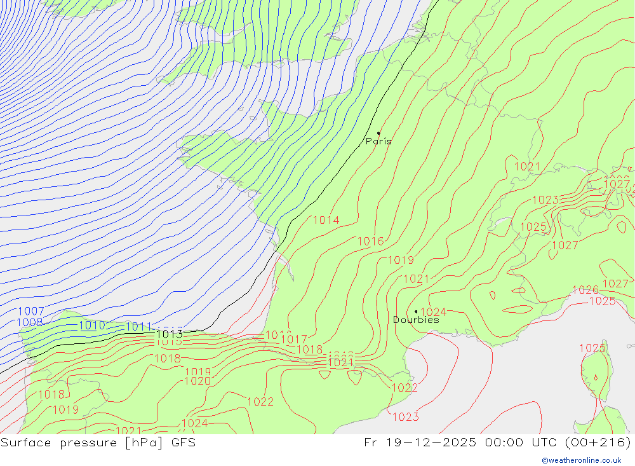Viewport: 635px width, 466px height.
Task: Click the red 1017 isobar label
Action: (294, 340)
